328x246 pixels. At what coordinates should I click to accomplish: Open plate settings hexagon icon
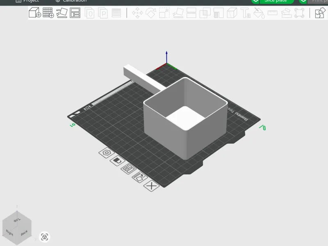click(x=107, y=153)
